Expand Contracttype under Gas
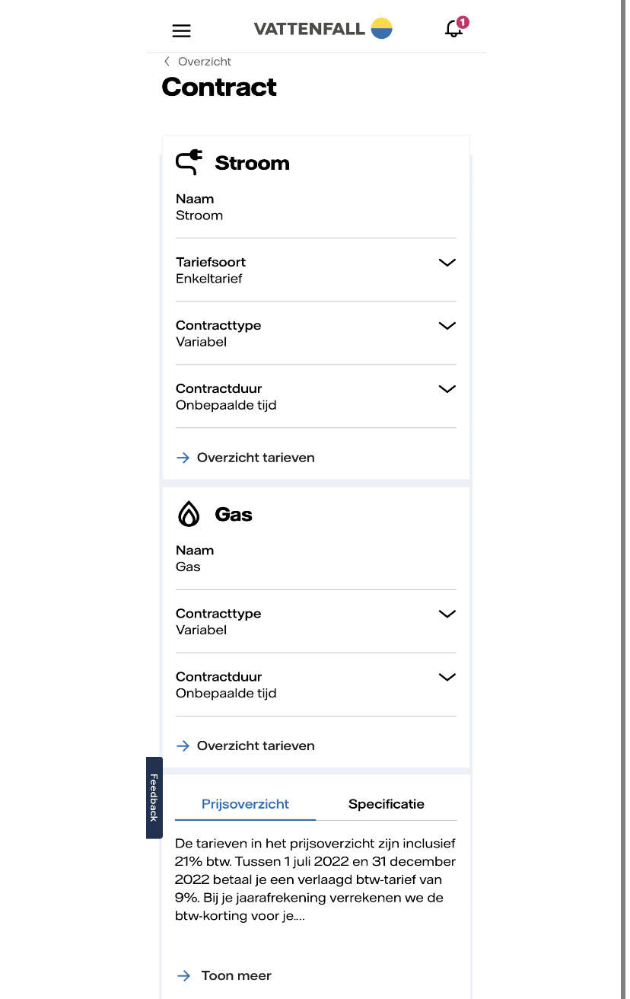Image resolution: width=630 pixels, height=999 pixels. pos(447,614)
